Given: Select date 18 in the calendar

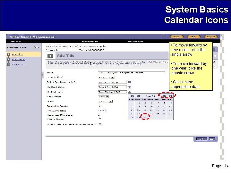Looking at the screenshot, I should click(158, 110).
